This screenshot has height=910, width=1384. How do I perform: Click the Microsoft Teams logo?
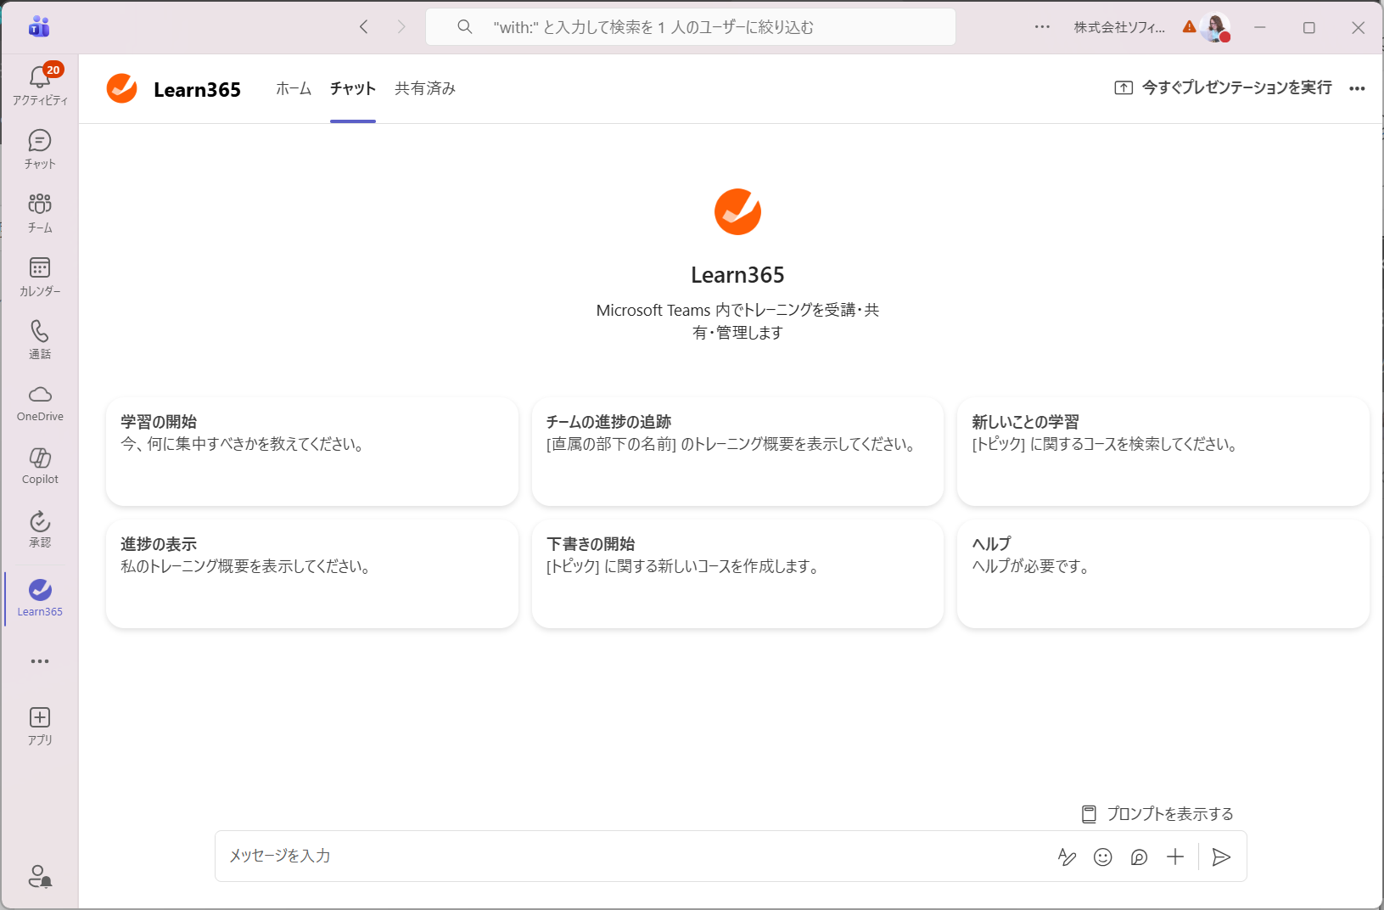pyautogui.click(x=39, y=27)
